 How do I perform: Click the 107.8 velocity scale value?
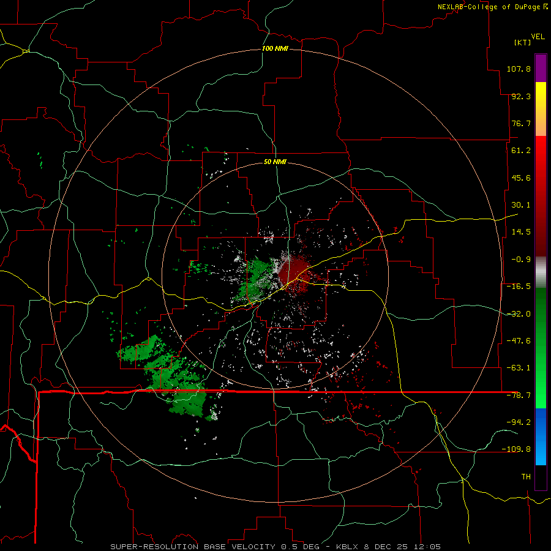(519, 69)
